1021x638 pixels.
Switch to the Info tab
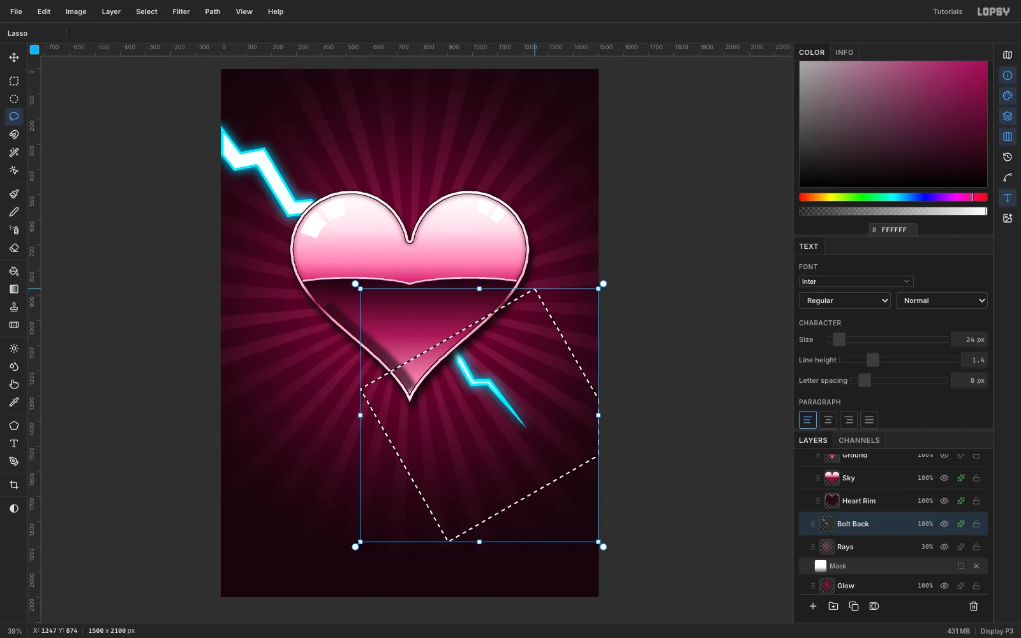[x=844, y=52]
